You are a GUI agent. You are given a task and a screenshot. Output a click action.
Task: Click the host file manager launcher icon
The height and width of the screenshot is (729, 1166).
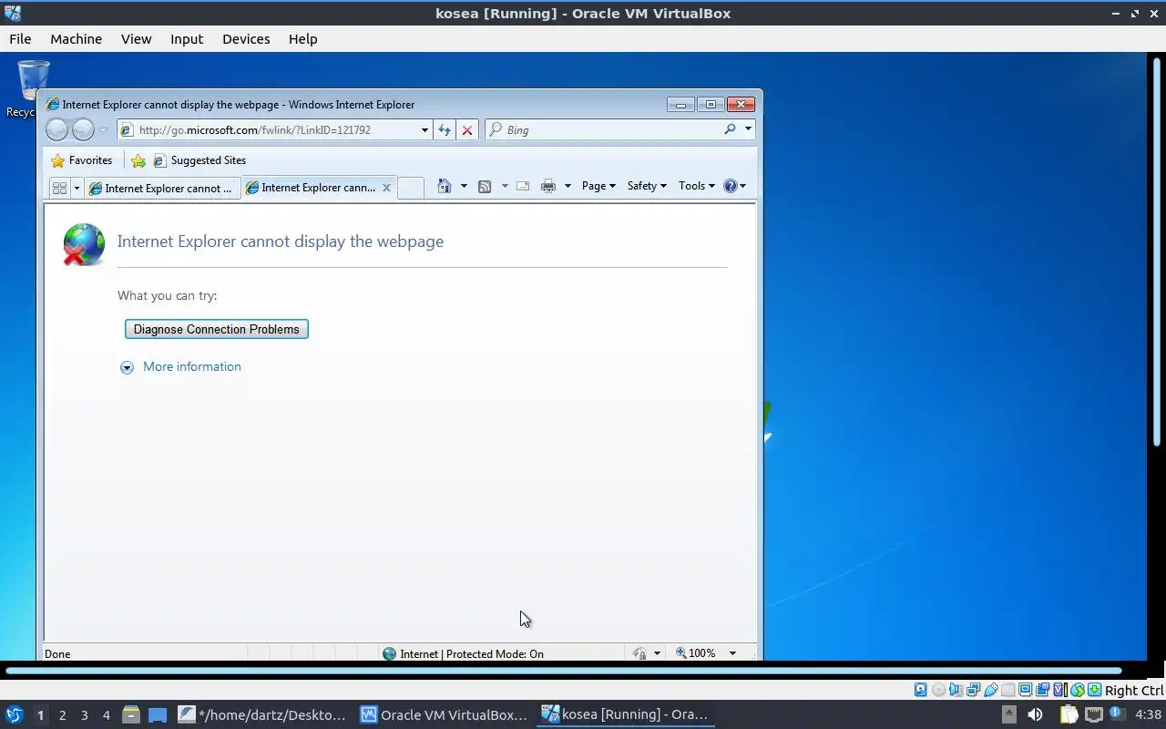(130, 714)
